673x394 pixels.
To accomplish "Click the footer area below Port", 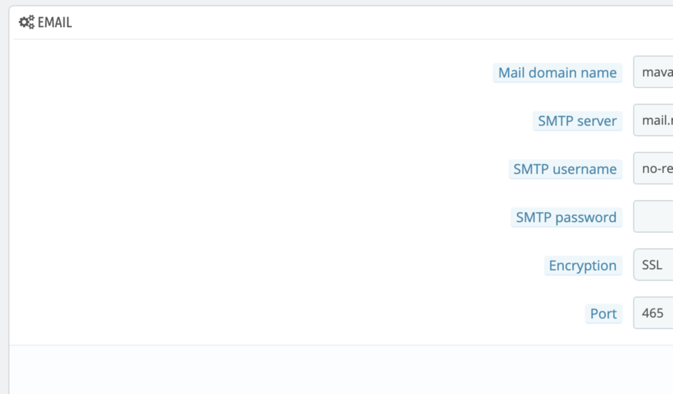I will tap(336, 369).
